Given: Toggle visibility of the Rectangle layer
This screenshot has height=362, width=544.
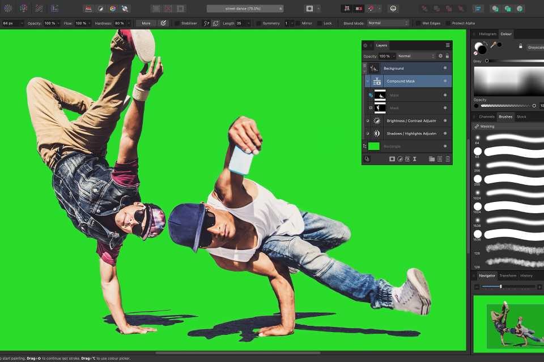Looking at the screenshot, I should pyautogui.click(x=445, y=146).
